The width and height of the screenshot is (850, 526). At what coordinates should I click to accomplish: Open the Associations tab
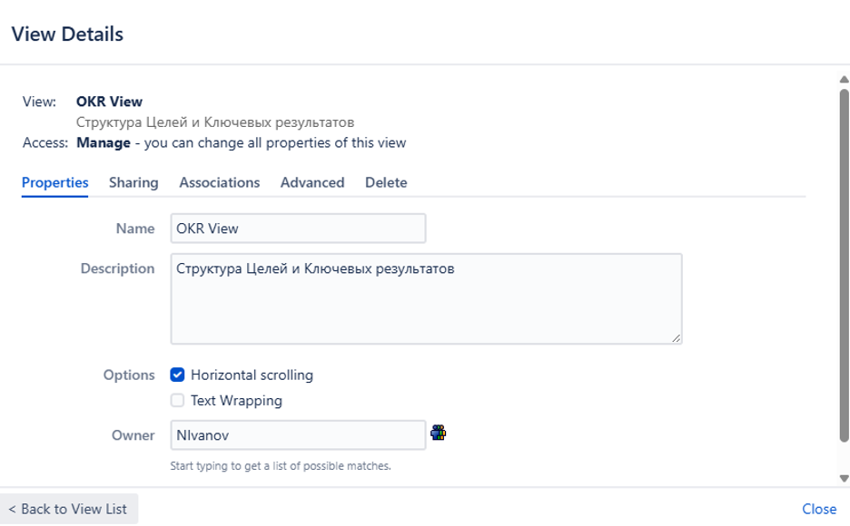coord(219,182)
